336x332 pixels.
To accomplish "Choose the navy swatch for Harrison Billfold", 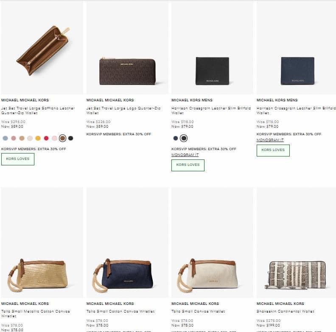I will [176, 138].
